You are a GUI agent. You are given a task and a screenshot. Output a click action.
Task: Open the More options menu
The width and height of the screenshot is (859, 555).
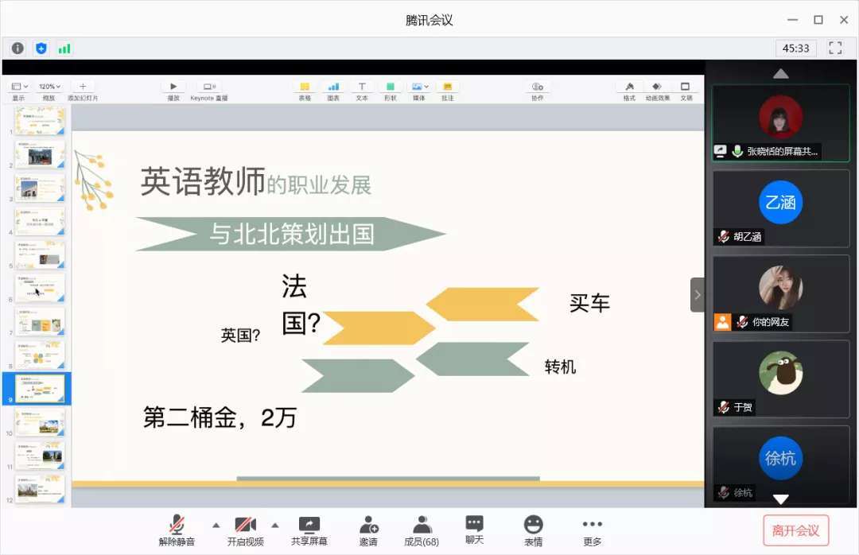click(592, 530)
